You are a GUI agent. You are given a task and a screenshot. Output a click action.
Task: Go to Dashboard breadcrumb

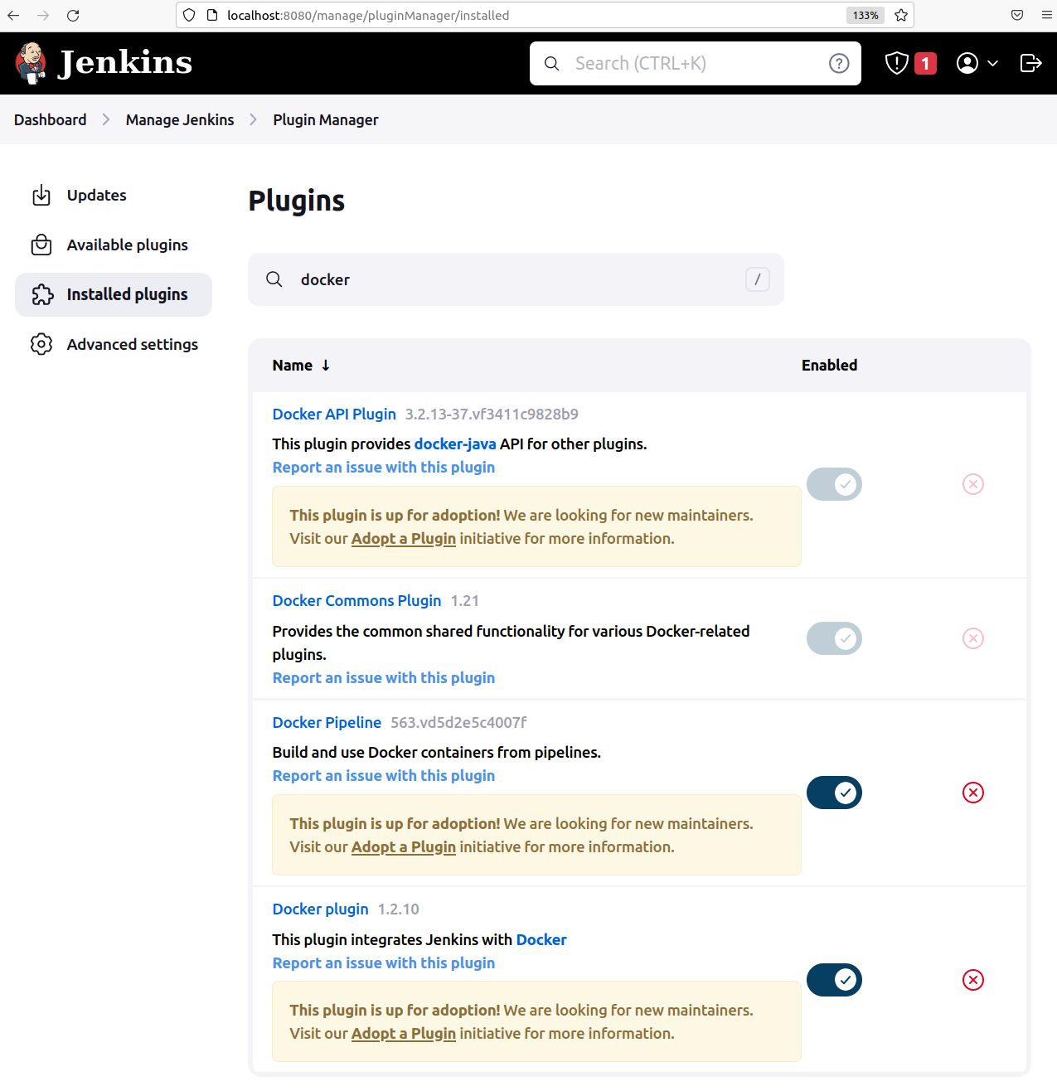51,120
